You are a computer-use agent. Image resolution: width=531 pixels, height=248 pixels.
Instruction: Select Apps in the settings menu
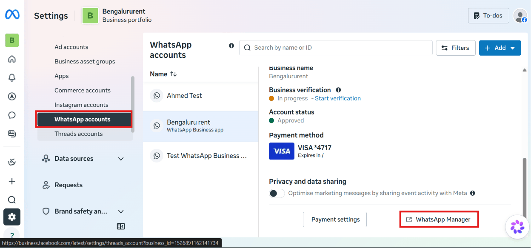62,76
